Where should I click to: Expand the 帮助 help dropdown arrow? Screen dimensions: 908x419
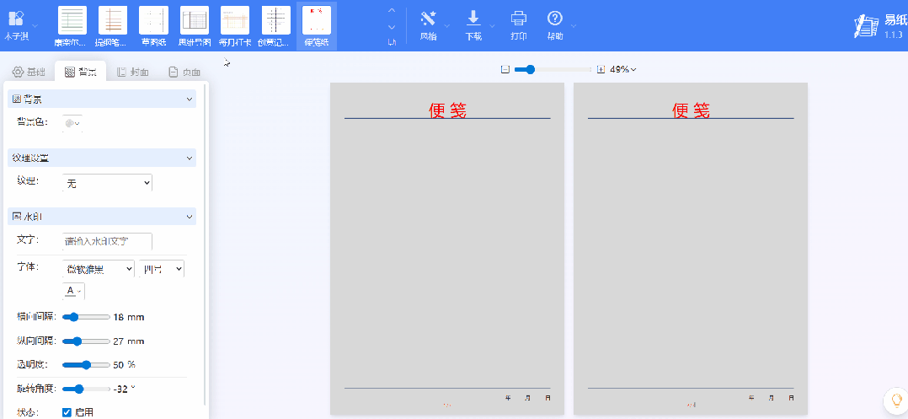pos(574,25)
